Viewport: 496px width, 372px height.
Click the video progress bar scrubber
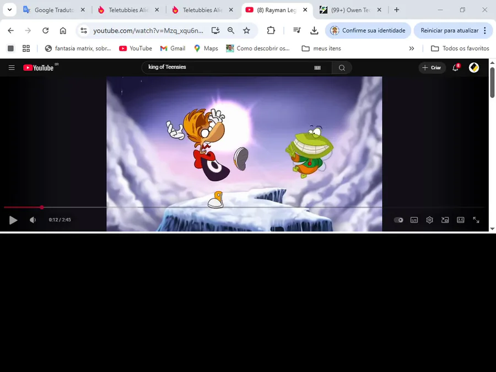42,208
